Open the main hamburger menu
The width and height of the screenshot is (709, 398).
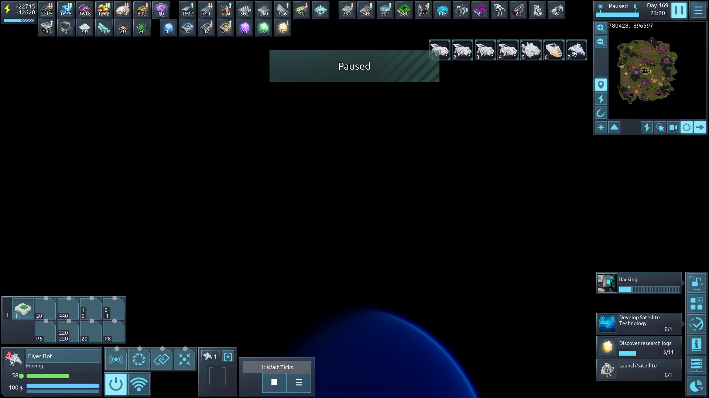point(698,10)
